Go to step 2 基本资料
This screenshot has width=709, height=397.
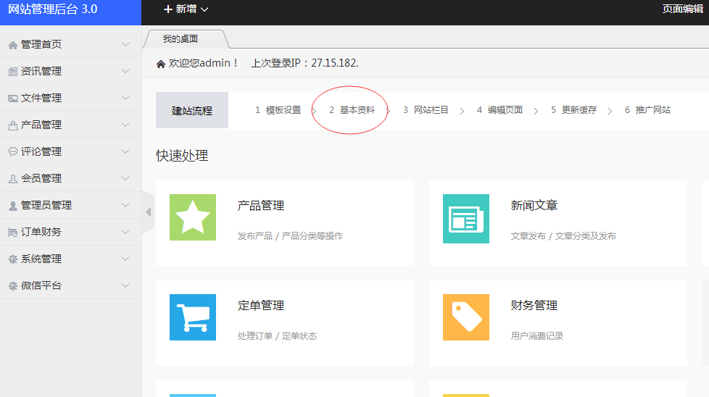[352, 110]
